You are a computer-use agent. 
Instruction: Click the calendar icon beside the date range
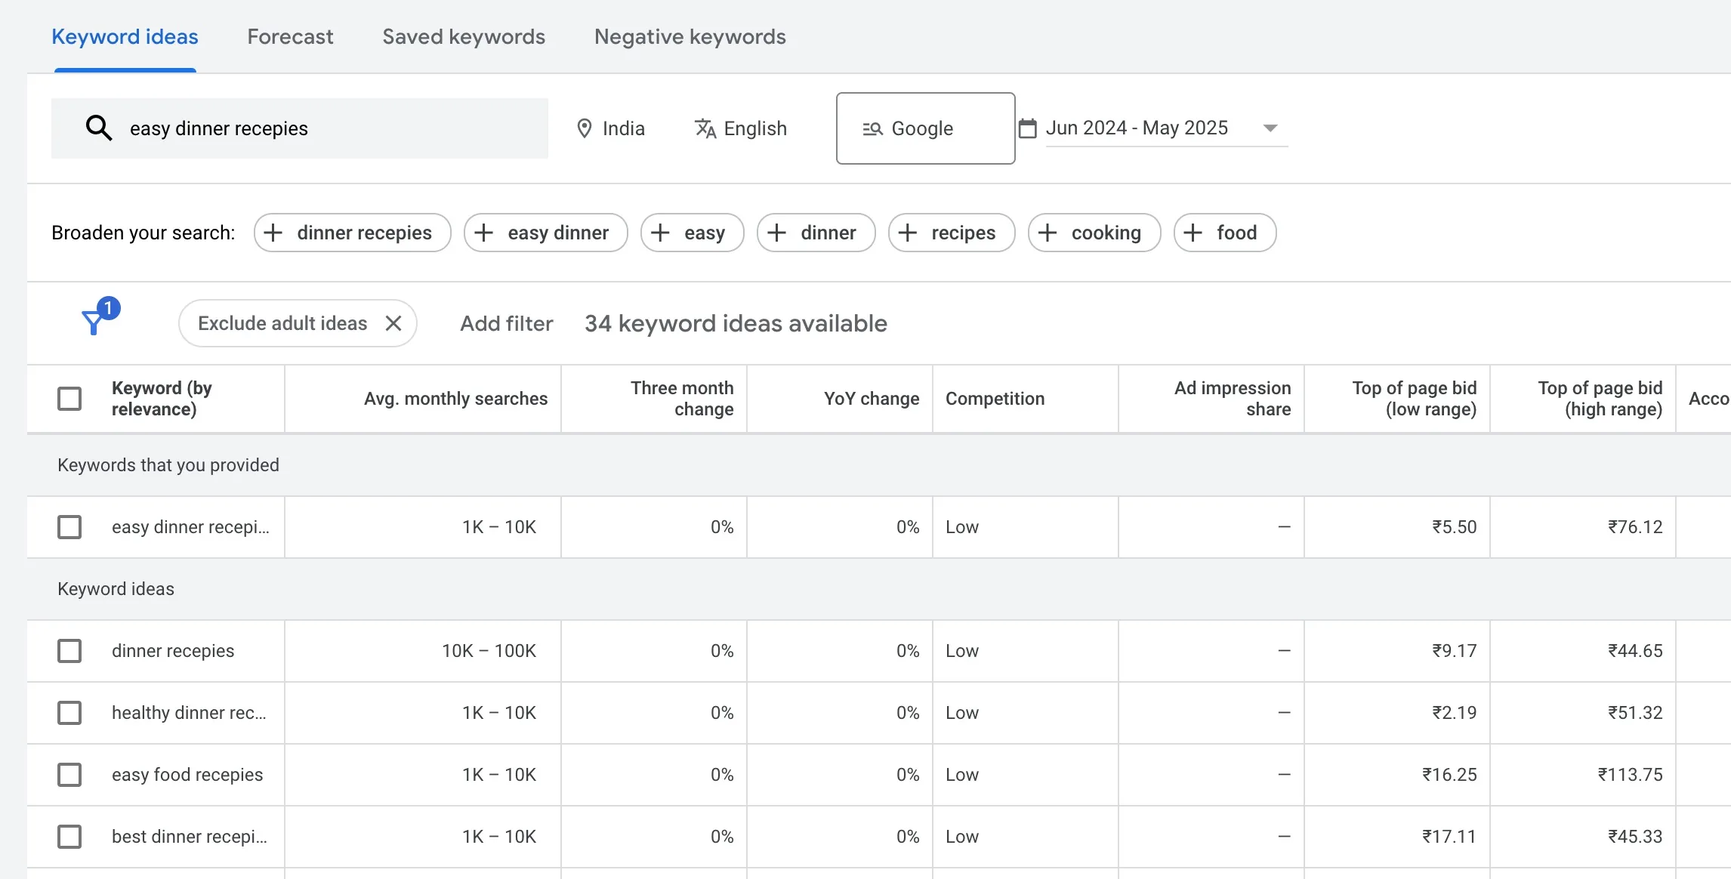(x=1028, y=128)
